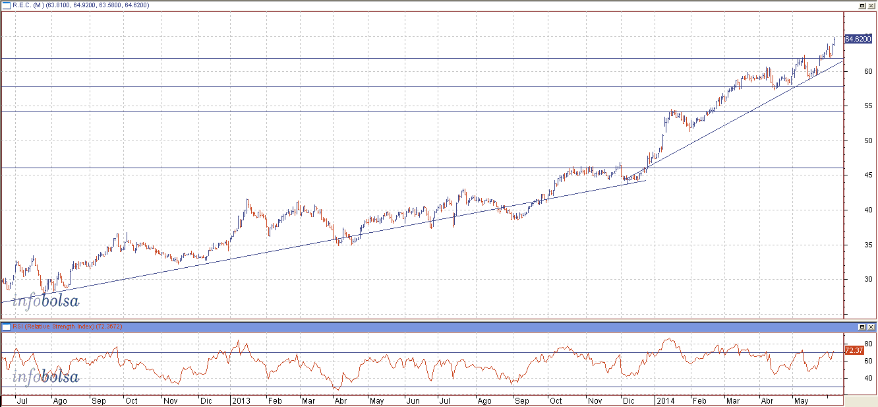The height and width of the screenshot is (407, 878).
Task: Click the 64.6200 current price label
Action: coord(858,39)
